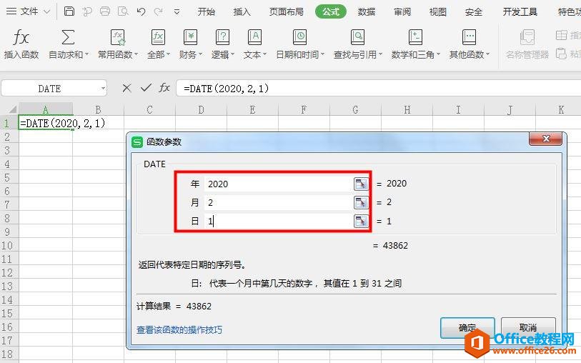
Task: Click the Print icon in quick toolbar
Action: (105, 11)
